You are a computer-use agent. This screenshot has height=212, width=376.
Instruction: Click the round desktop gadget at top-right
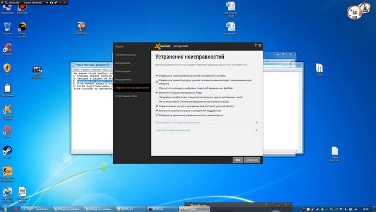pos(354,12)
